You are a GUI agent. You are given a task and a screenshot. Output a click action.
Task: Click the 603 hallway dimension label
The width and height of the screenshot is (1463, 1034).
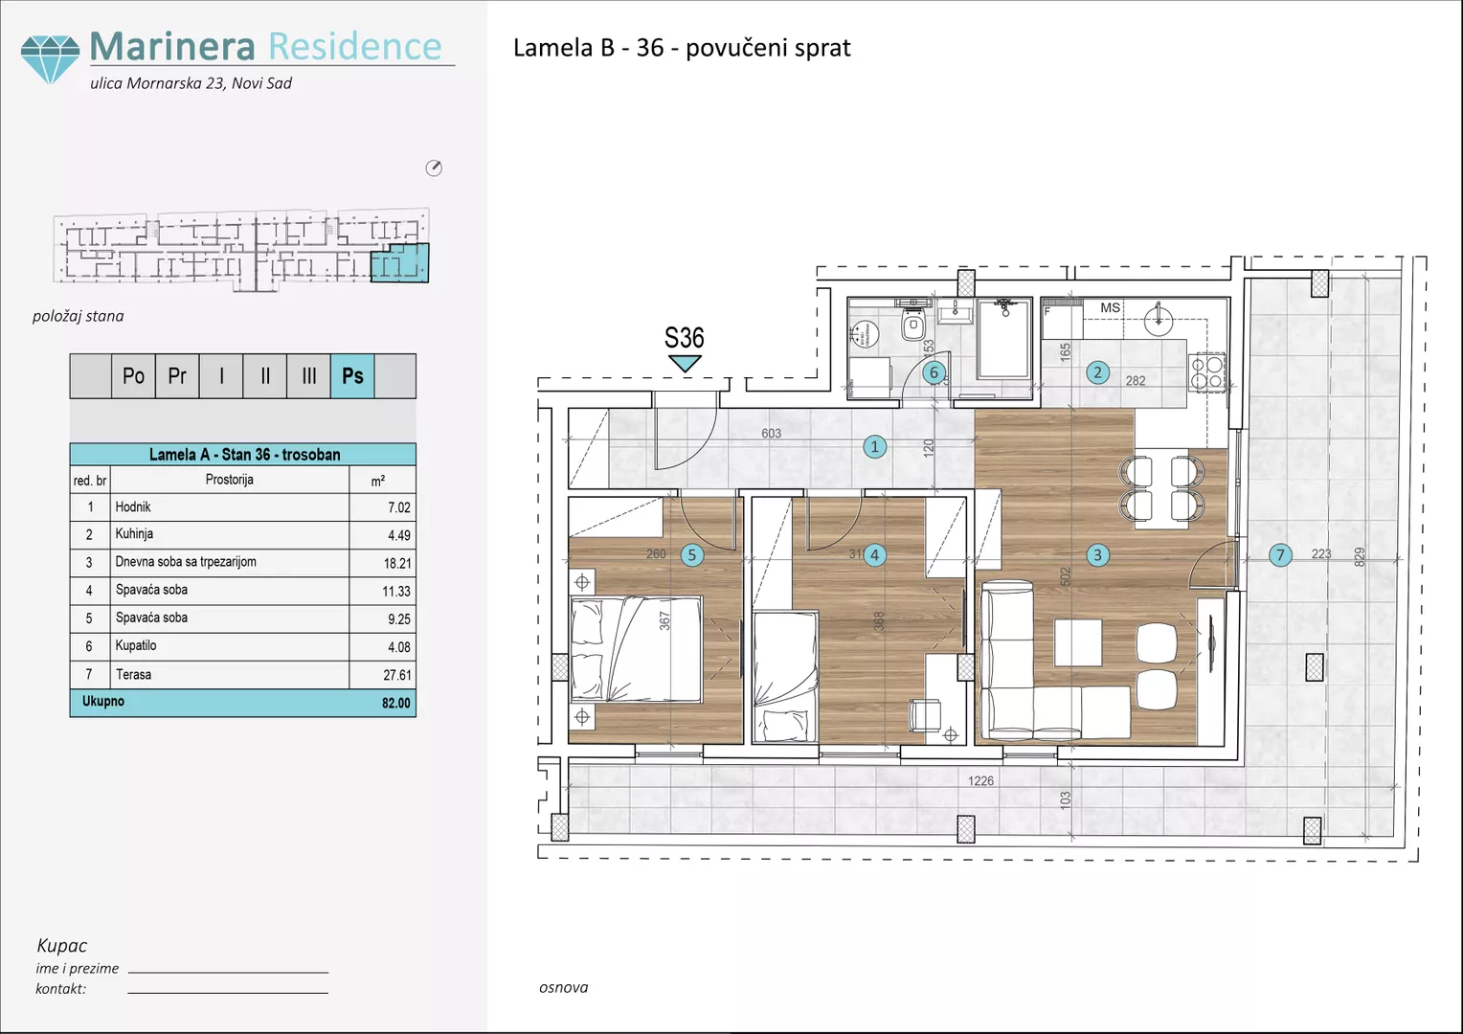pyautogui.click(x=771, y=434)
